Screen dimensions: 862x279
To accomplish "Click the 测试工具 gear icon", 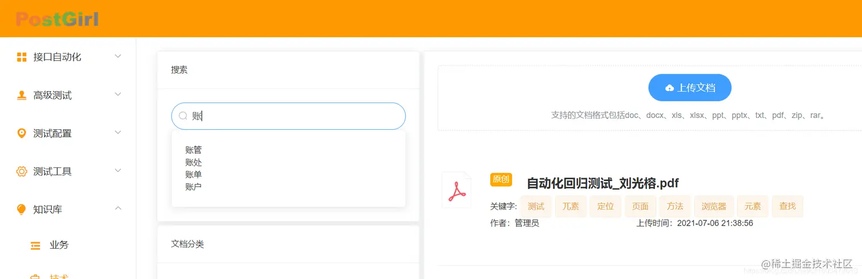I will click(x=22, y=171).
